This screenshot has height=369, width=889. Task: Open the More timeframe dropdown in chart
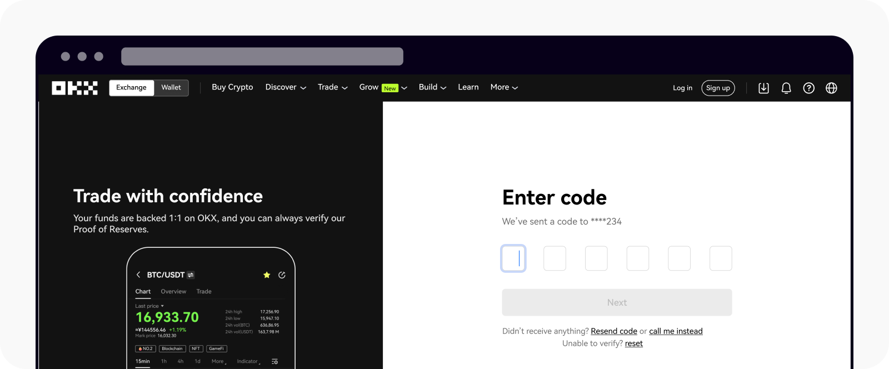(x=219, y=361)
